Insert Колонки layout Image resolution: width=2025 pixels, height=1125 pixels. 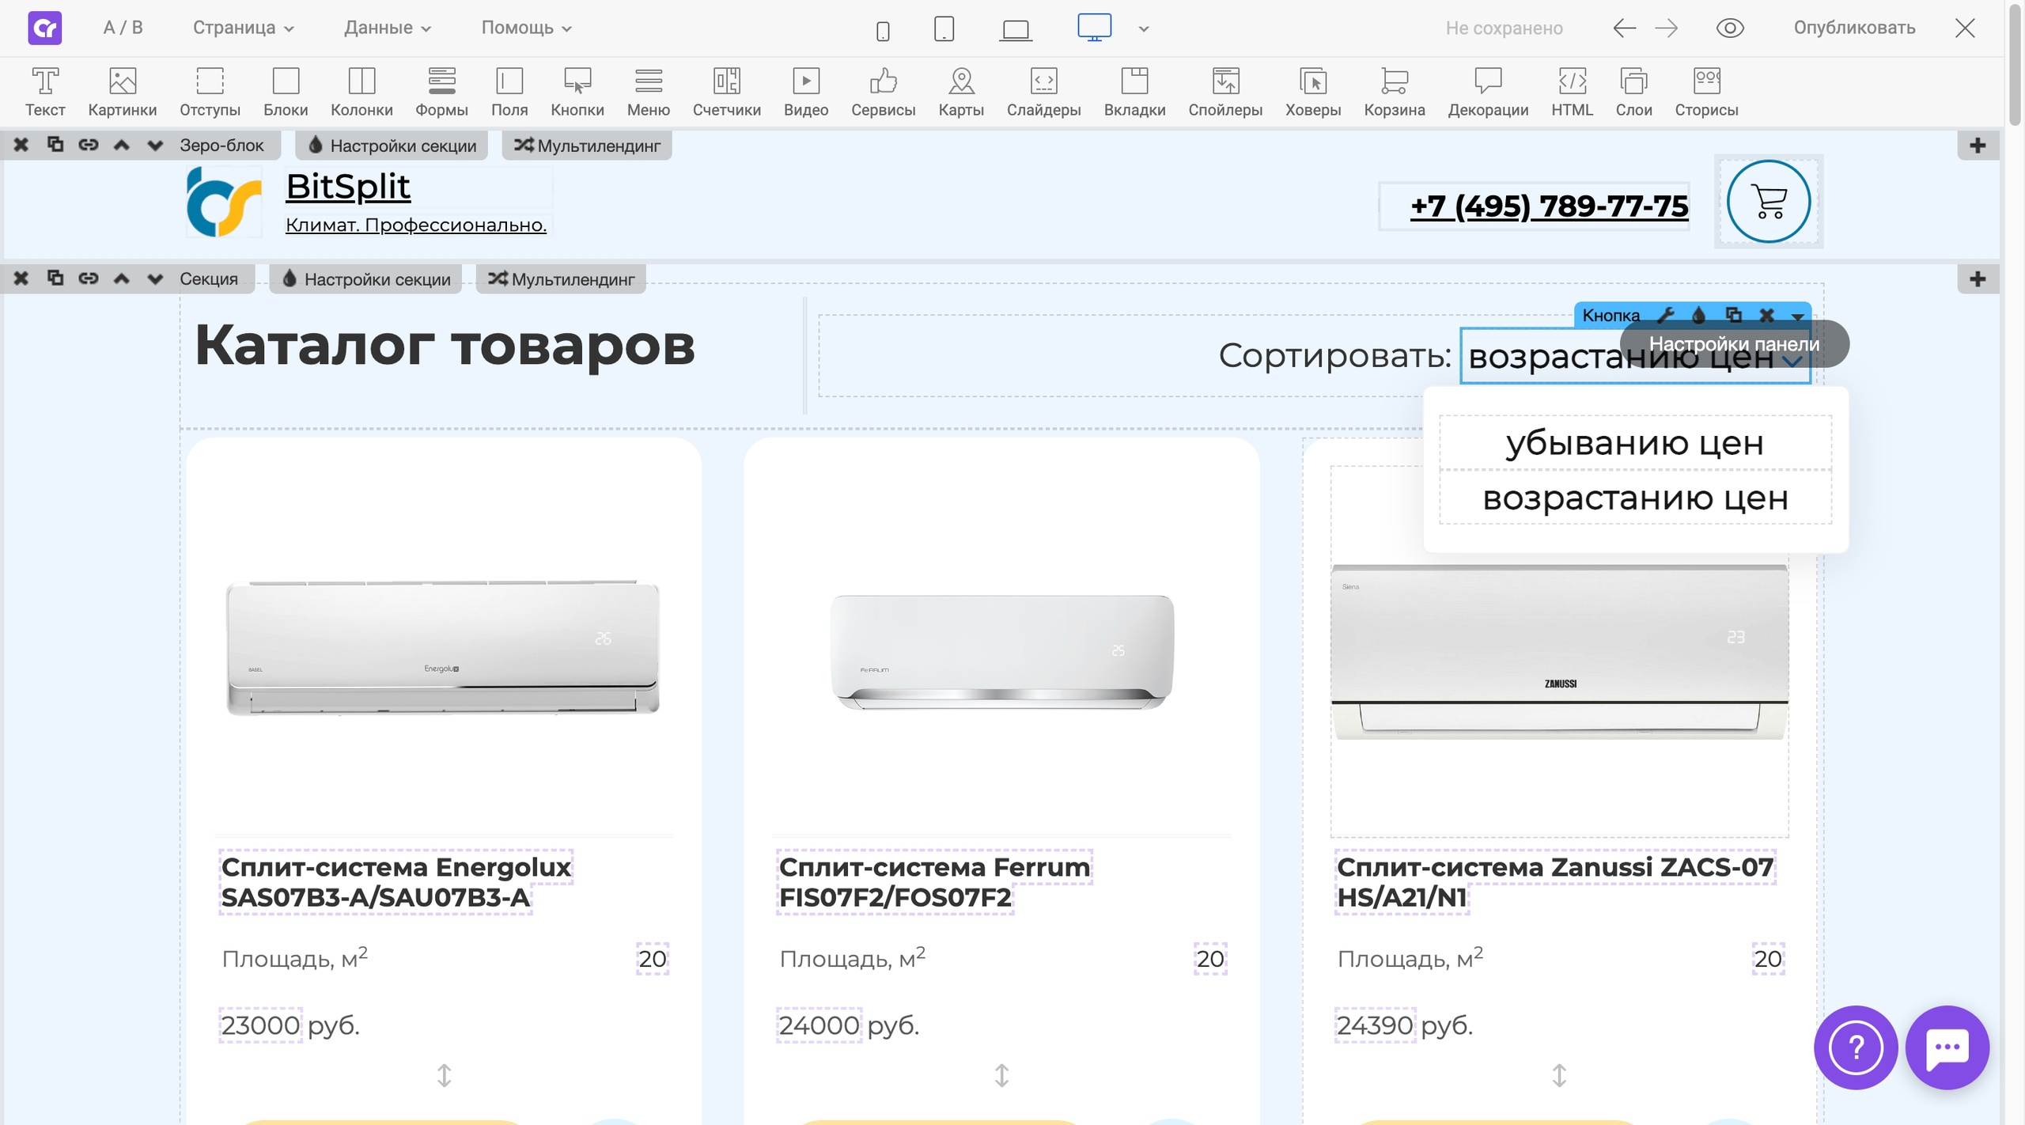361,92
